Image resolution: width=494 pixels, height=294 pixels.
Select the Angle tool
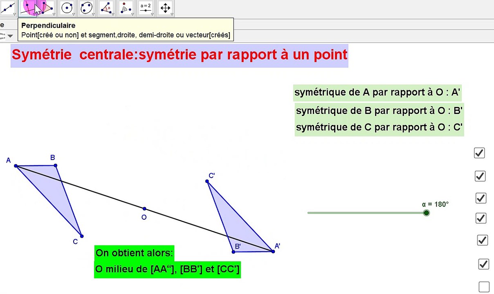(x=106, y=7)
